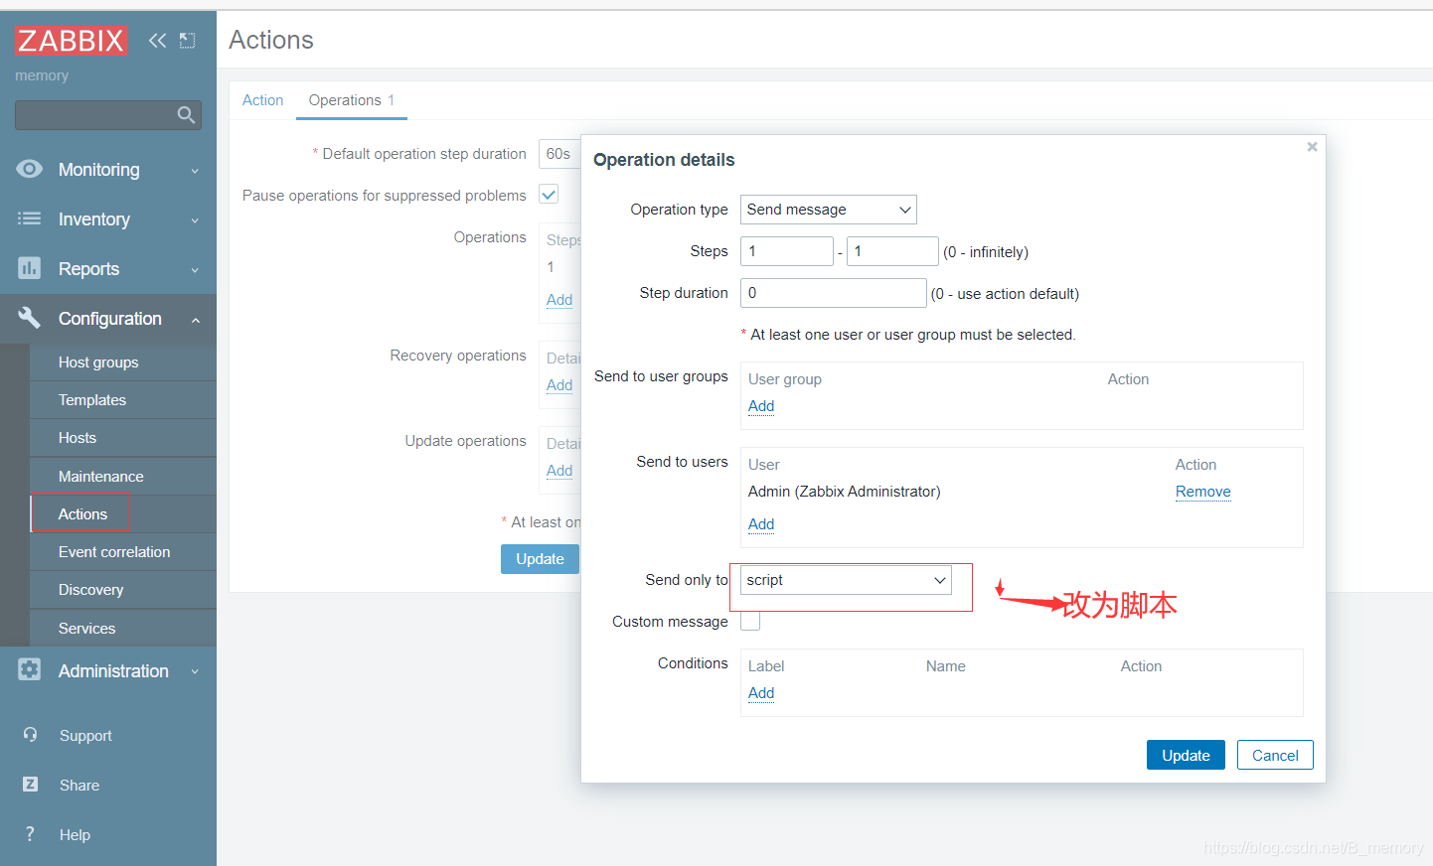Click the Share Z icon
Screen dimensions: 1433x866
click(x=30, y=785)
